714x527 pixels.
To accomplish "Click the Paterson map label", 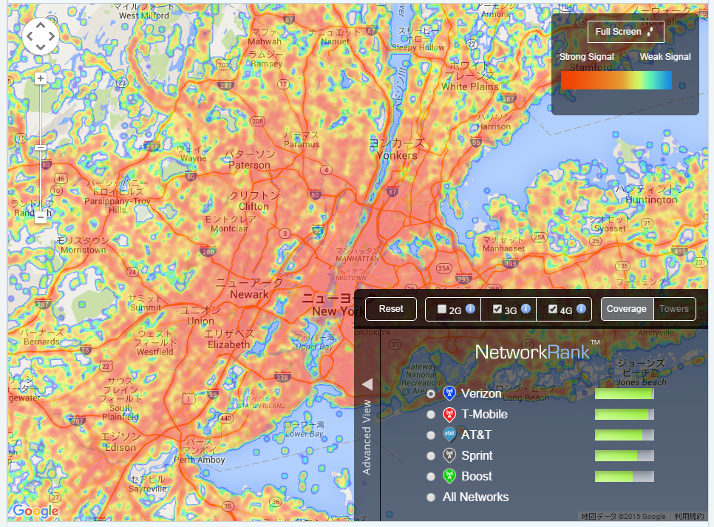I will click(249, 165).
